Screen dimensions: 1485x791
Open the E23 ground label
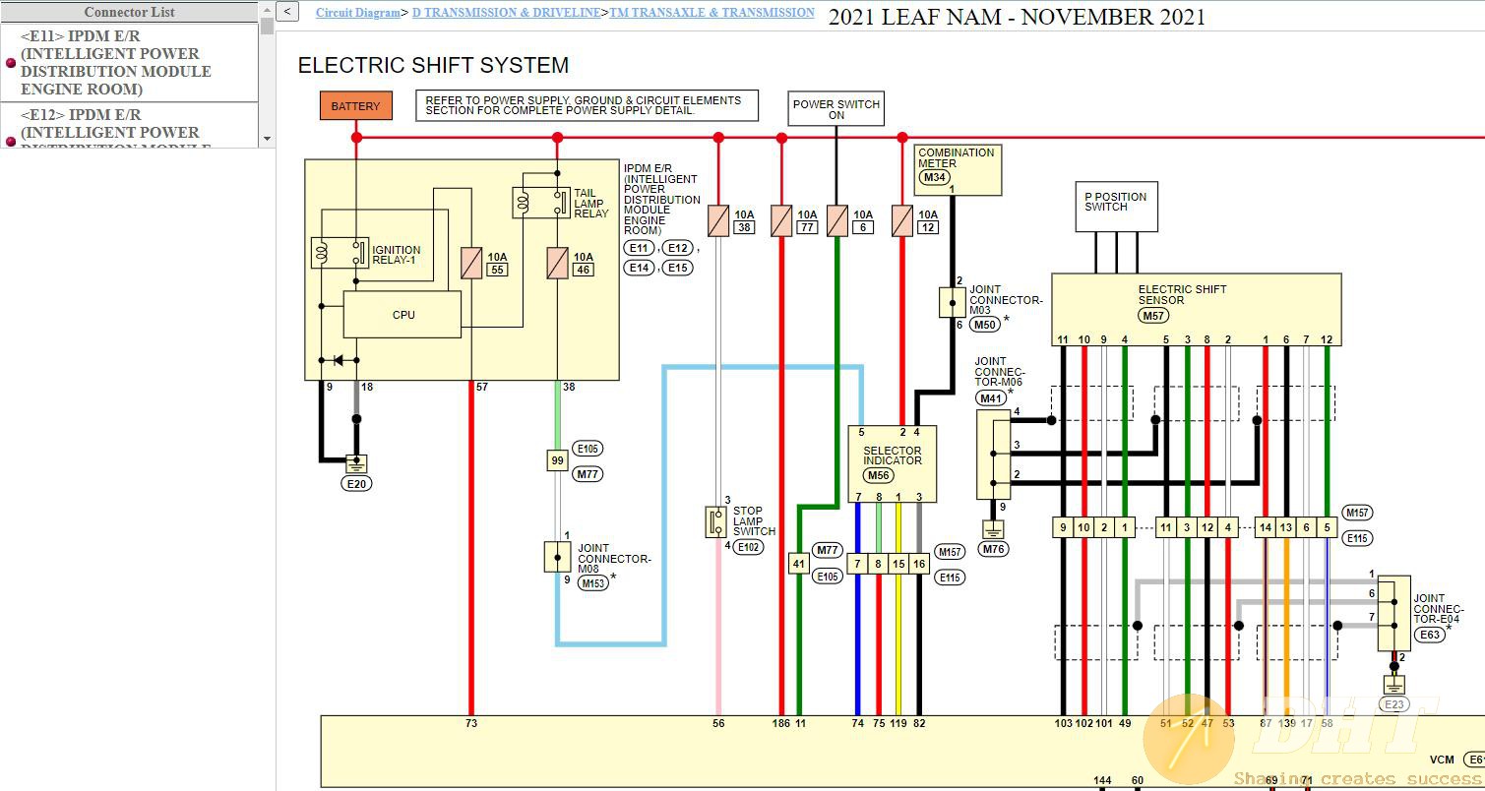tap(1393, 704)
